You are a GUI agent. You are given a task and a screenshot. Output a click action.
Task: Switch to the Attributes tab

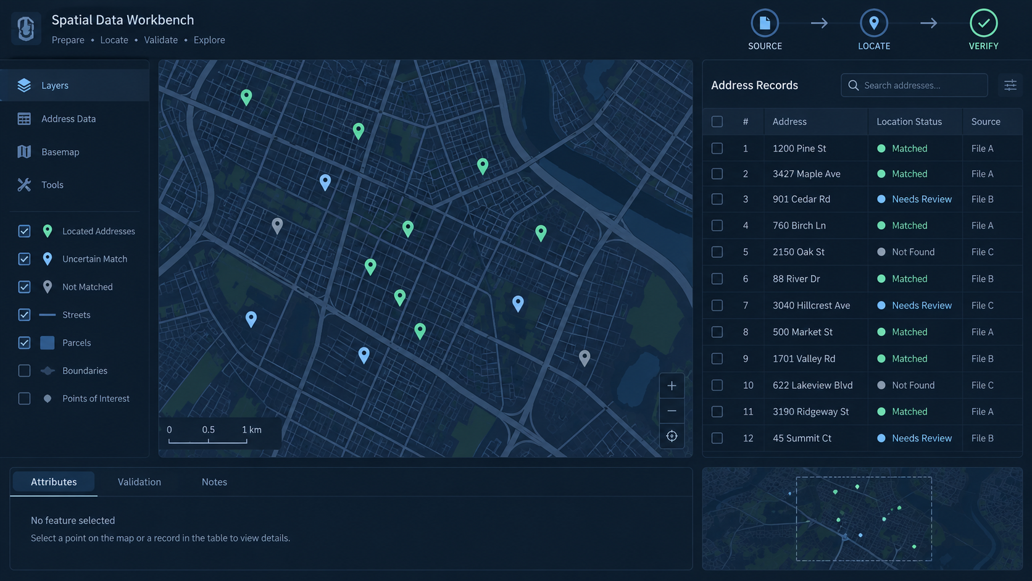(x=54, y=482)
